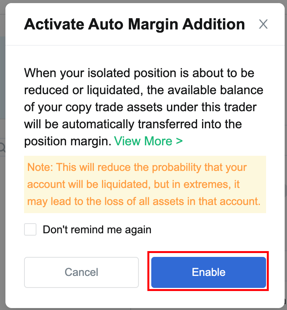Screen dimensions: 287x310
Task: Click the word "Note:" in the warning
Action: coord(40,167)
